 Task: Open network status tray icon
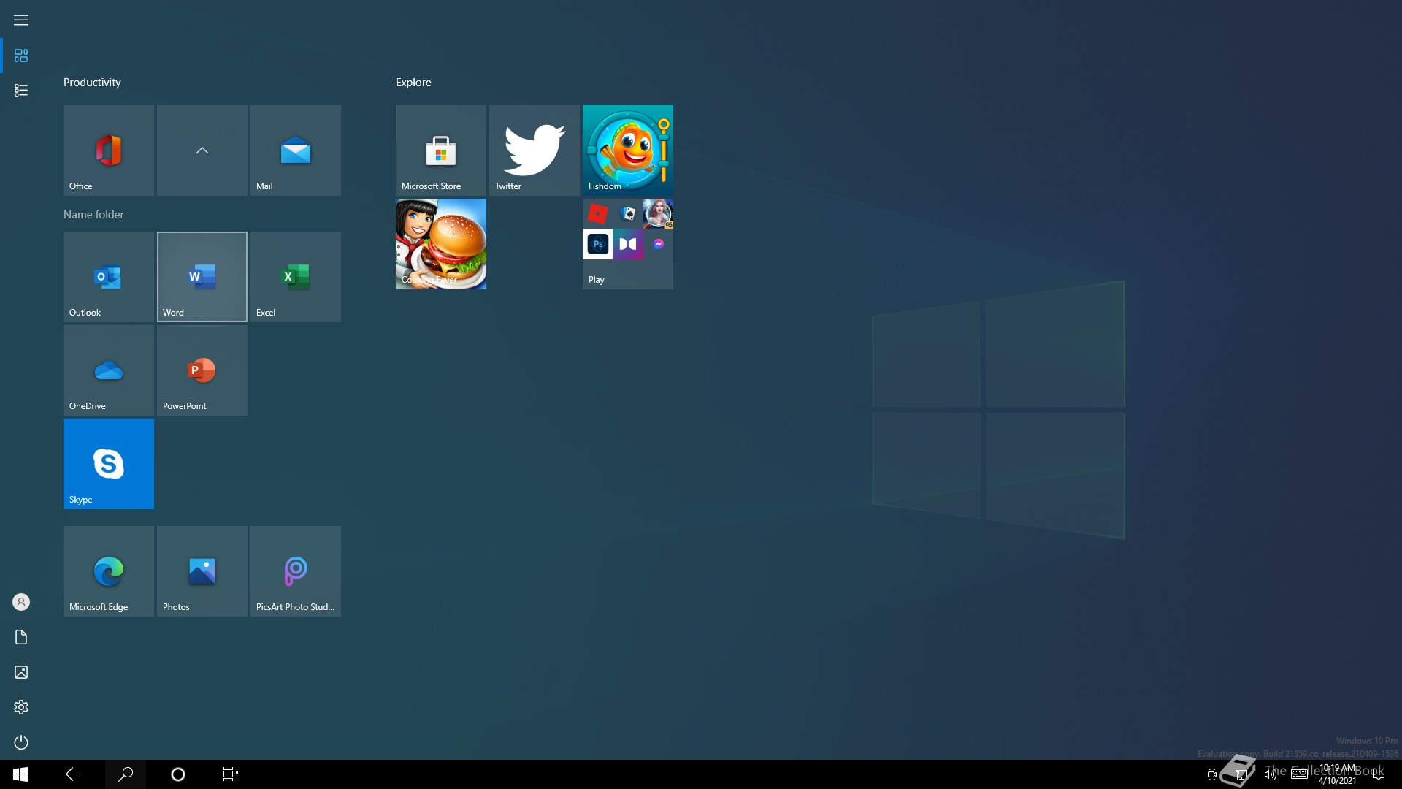(x=1241, y=774)
